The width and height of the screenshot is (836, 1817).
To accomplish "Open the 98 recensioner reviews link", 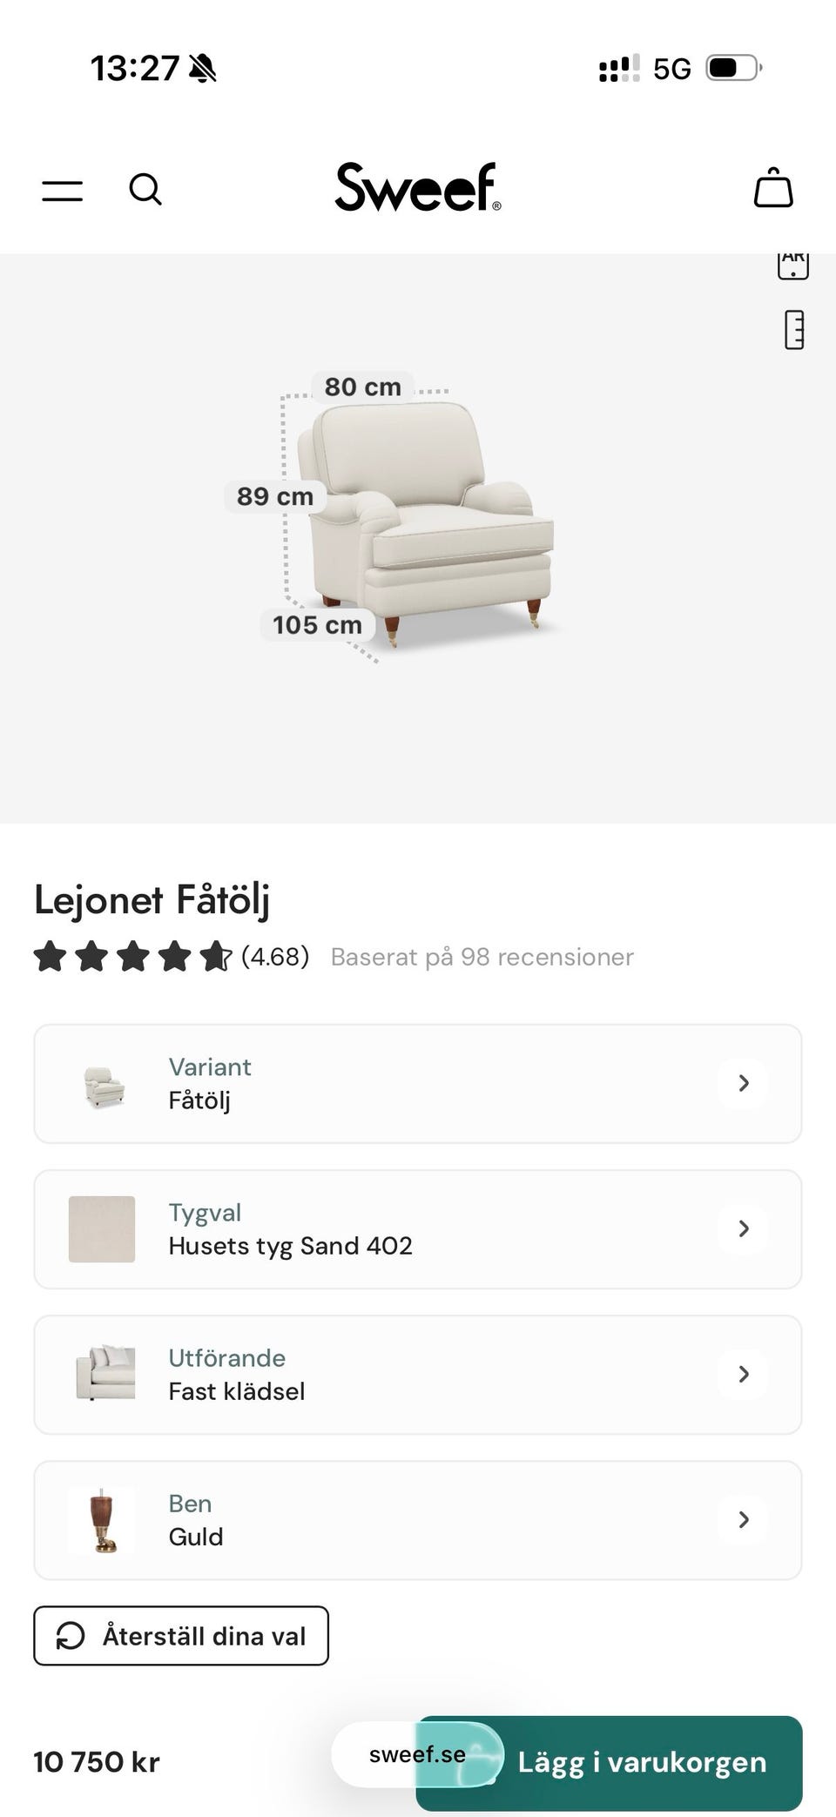I will [x=482, y=957].
